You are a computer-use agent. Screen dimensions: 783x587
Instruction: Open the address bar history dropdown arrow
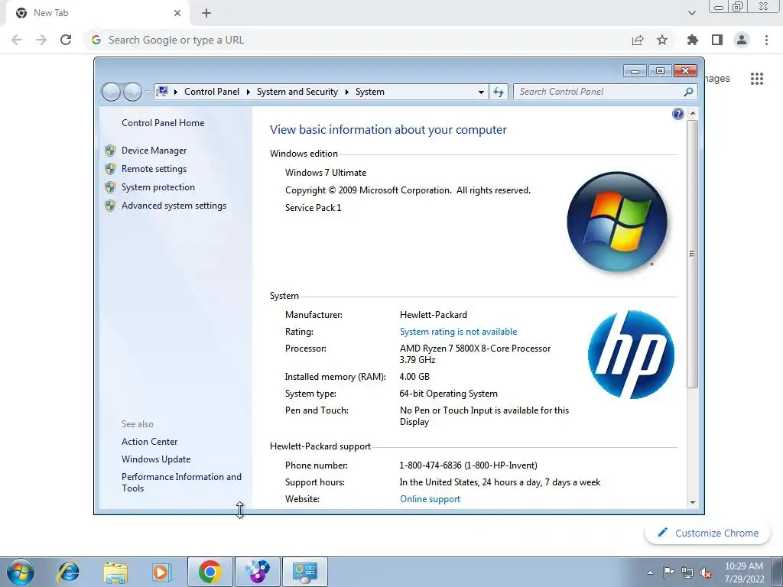(481, 92)
